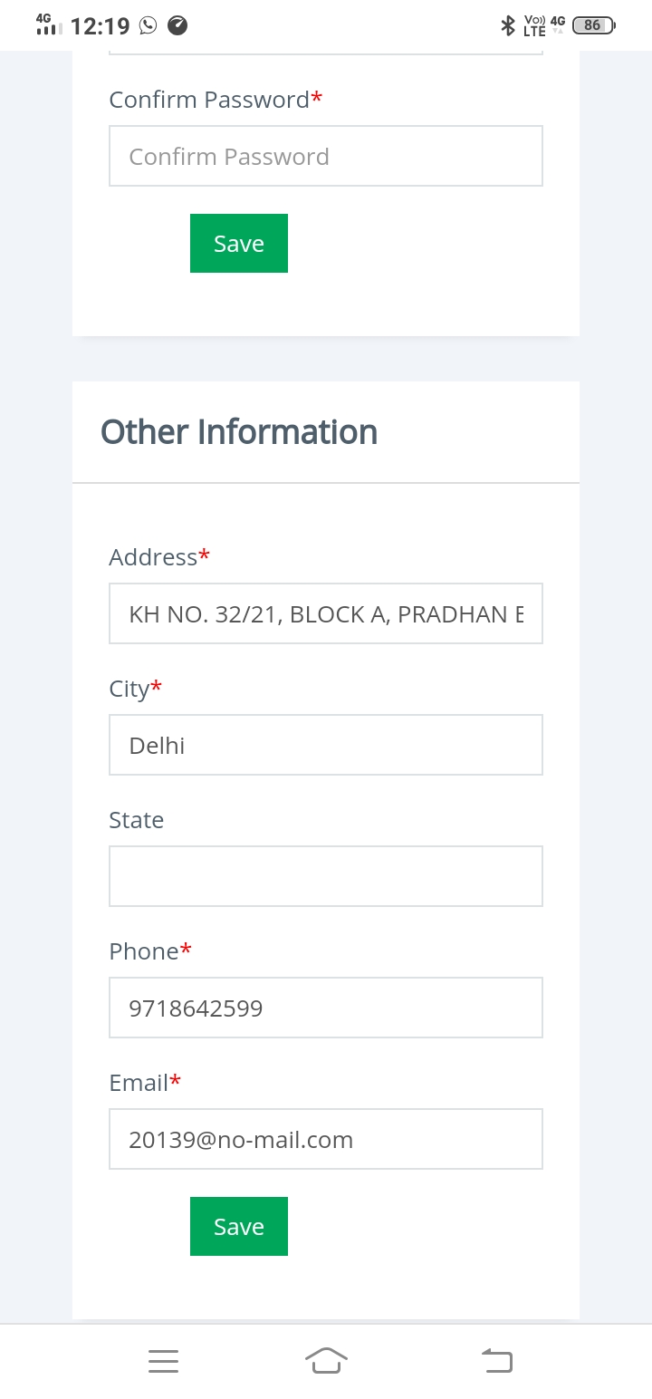Select the empty State field
This screenshot has height=1399, width=652.
(x=326, y=876)
